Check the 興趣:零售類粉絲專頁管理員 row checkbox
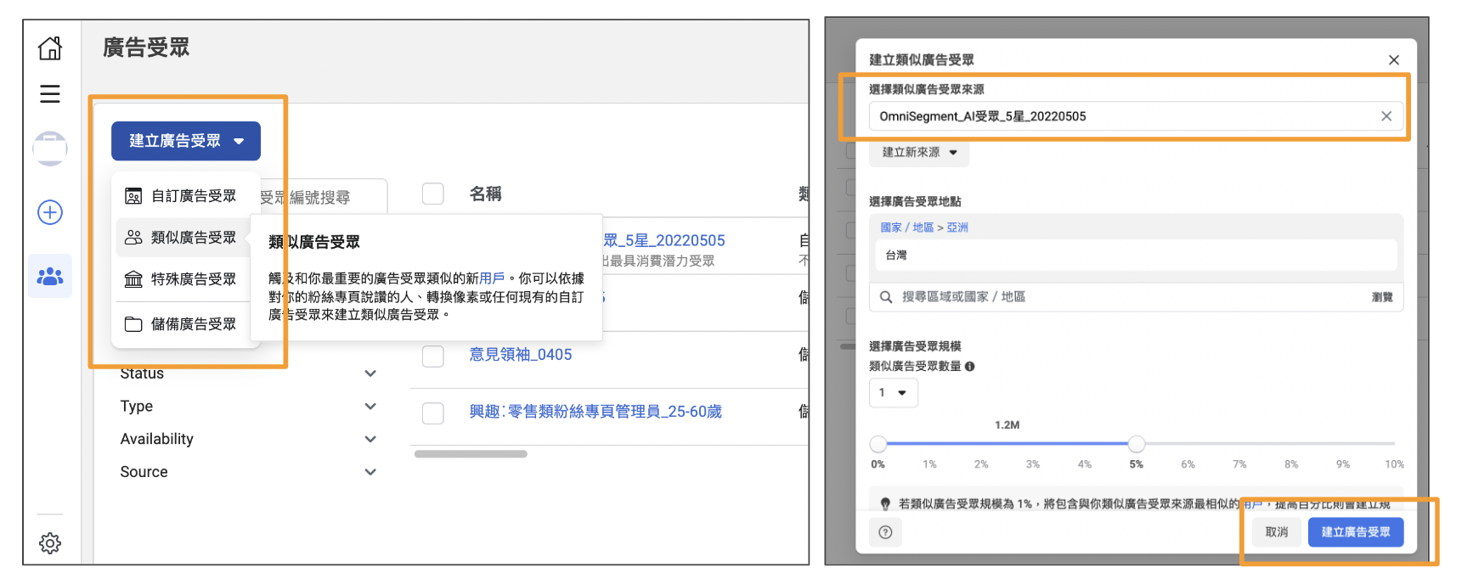Image resolution: width=1473 pixels, height=584 pixels. click(433, 413)
